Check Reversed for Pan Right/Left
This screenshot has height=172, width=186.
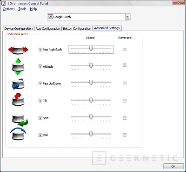[x=125, y=50]
